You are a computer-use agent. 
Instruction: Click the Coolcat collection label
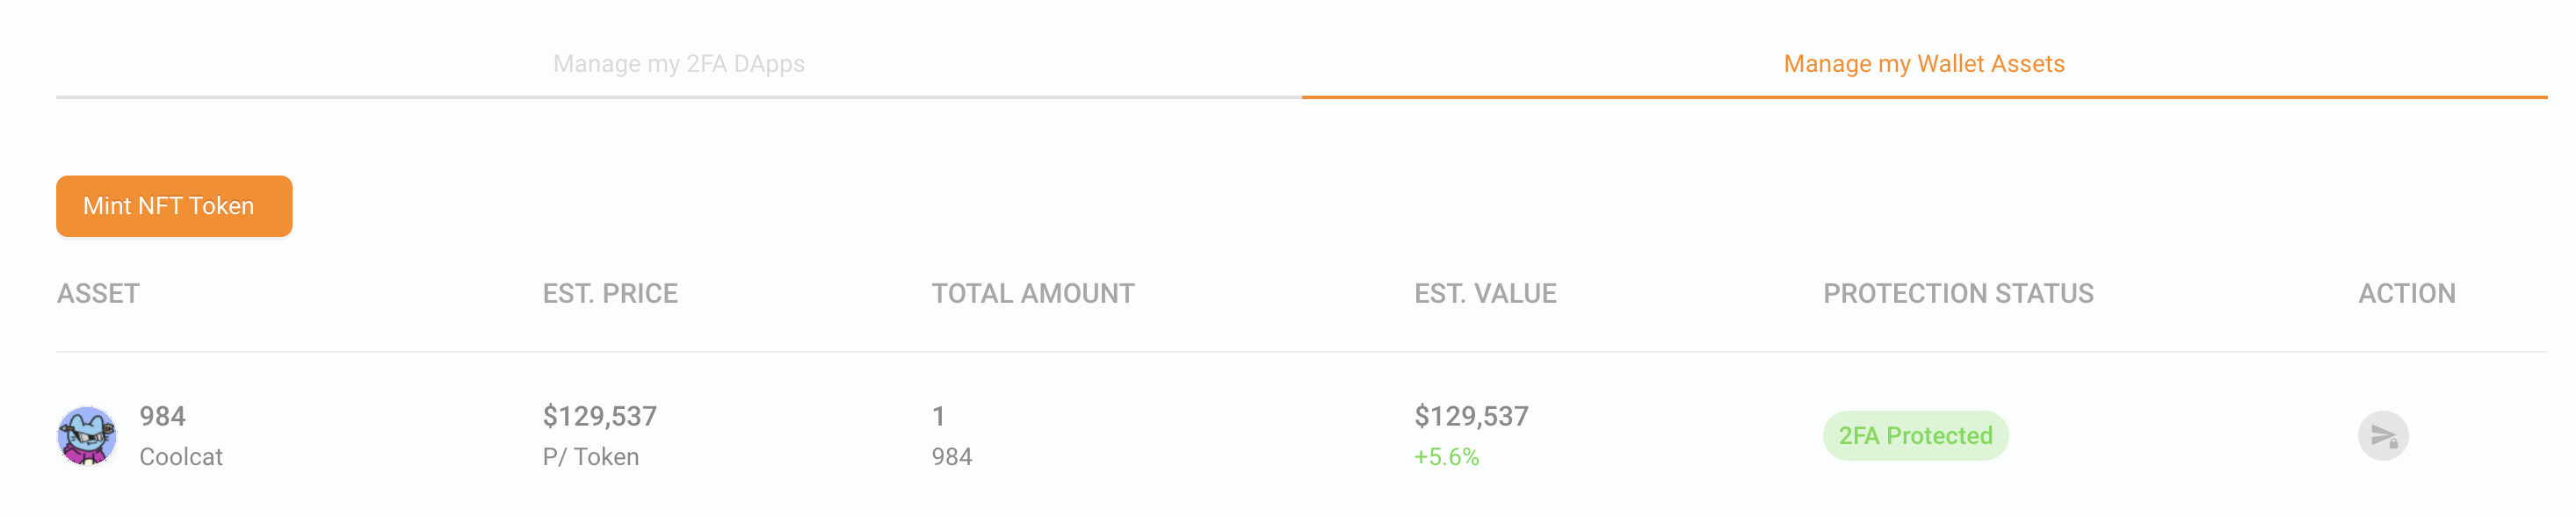(181, 457)
